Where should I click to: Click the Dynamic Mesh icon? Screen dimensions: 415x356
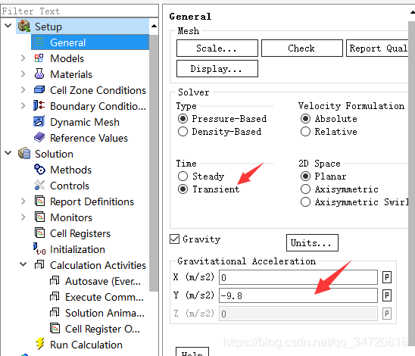click(39, 121)
